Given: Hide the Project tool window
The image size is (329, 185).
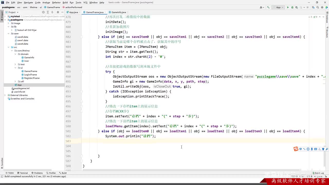Looking at the screenshot, I should pyautogui.click(x=62, y=12).
